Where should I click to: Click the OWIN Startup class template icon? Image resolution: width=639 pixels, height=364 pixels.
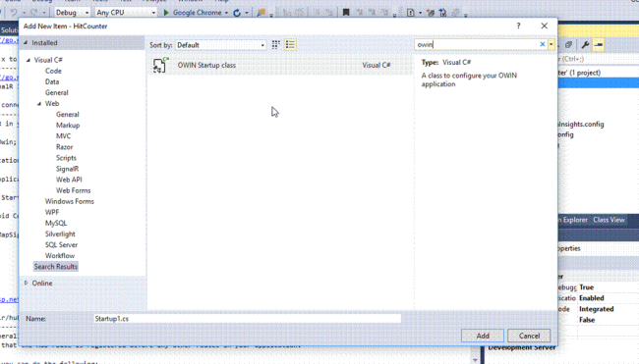tap(160, 65)
